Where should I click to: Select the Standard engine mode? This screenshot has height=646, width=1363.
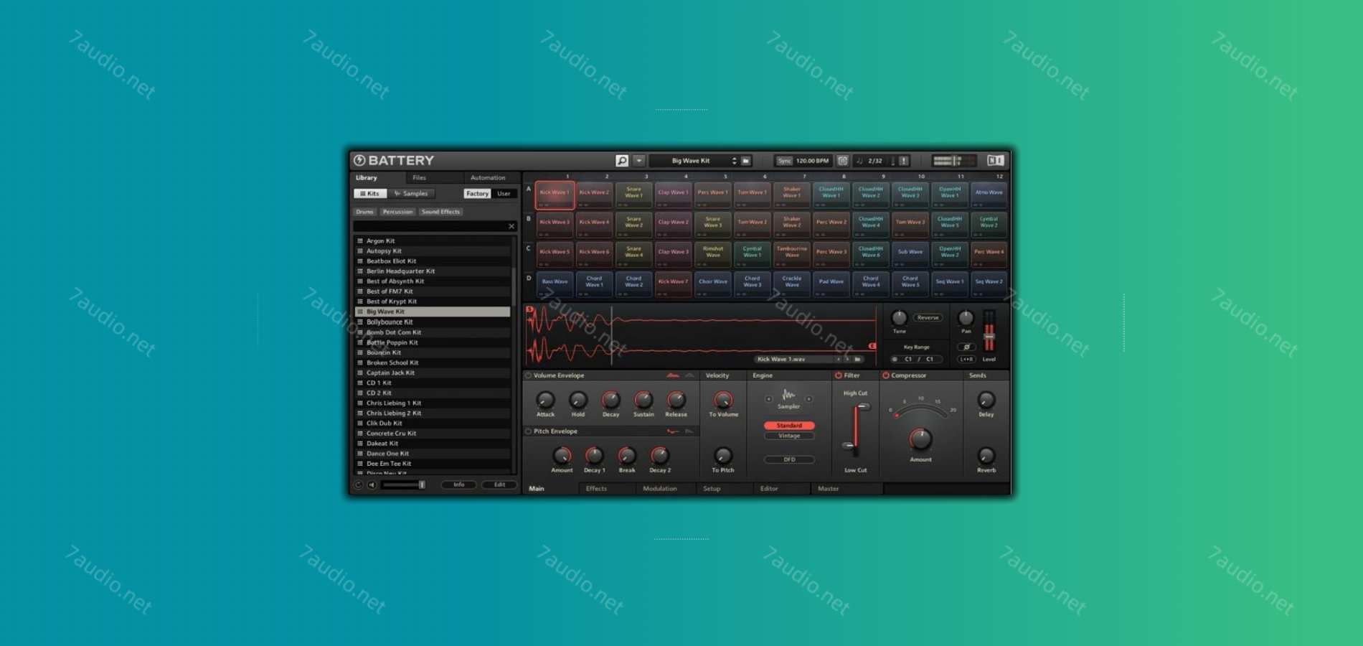click(789, 426)
